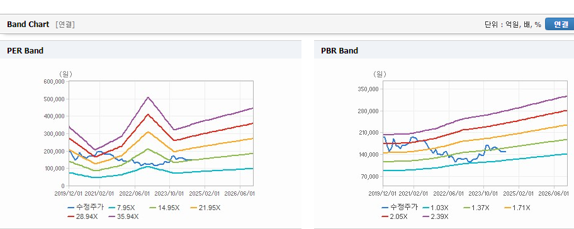Click 2021/02/01 date label under PBR chart
Viewport: 574px width, 229px height.
pos(414,193)
